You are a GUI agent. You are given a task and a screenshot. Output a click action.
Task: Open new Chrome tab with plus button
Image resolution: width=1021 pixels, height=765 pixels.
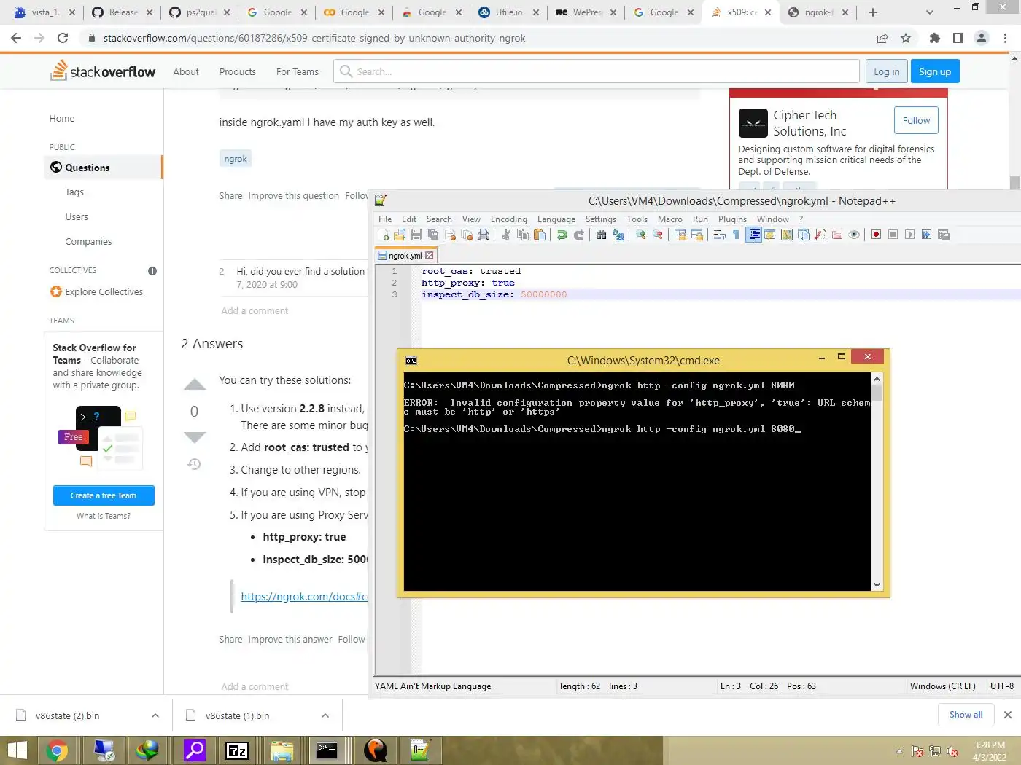click(x=873, y=12)
